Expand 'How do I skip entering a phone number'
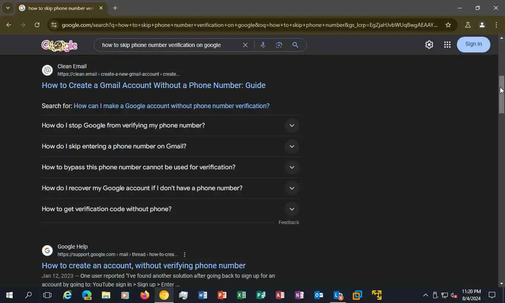 pos(170,146)
